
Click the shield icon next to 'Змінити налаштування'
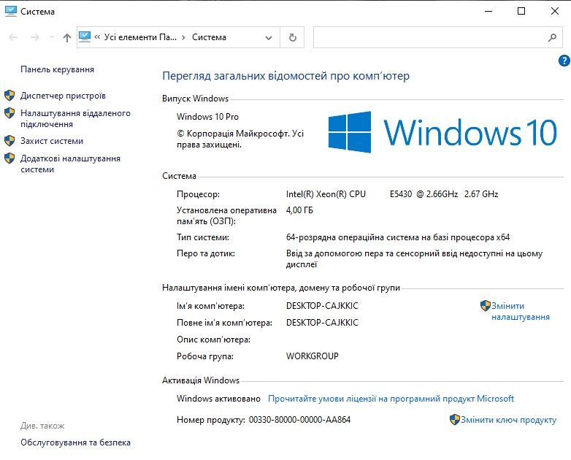[486, 306]
